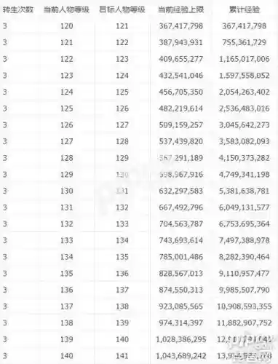278x364 pixels.
Task: Select the 当前经验上限 column header
Action: pyautogui.click(x=180, y=9)
